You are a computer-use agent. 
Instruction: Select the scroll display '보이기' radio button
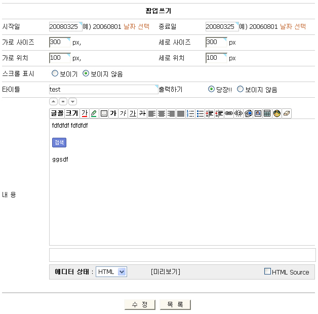pos(55,74)
